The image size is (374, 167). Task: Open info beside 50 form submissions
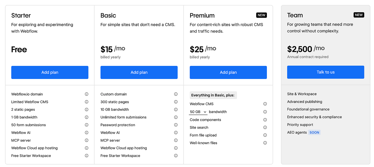(87, 125)
